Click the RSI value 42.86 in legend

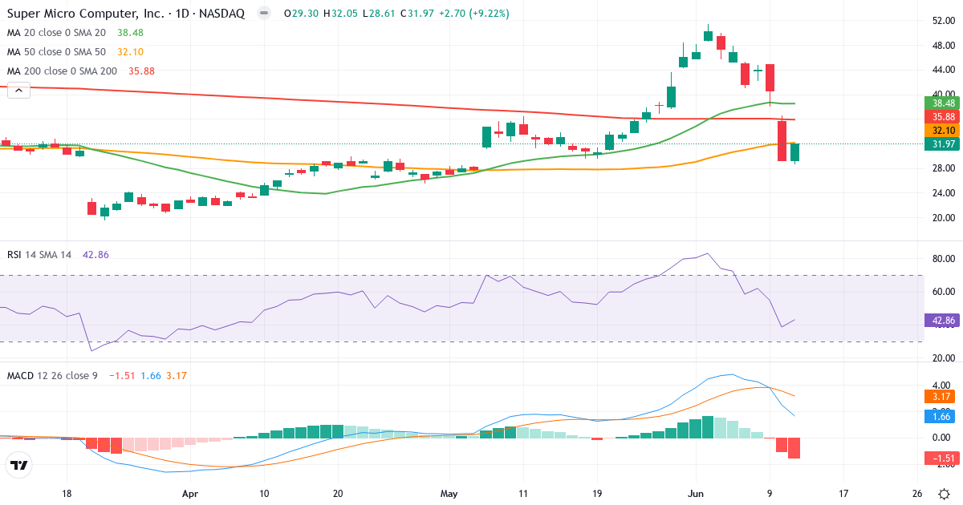(x=95, y=254)
